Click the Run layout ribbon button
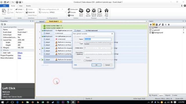The width and height of the screenshot is (186, 104). click(88, 12)
